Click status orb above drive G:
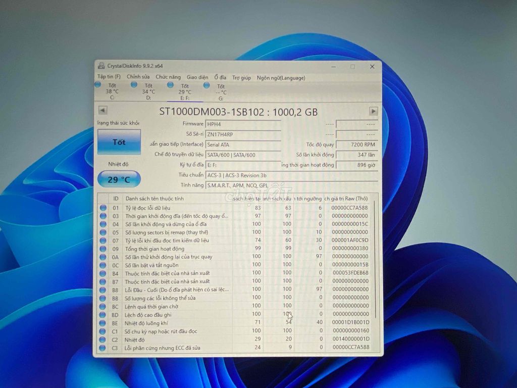Image resolution: width=517 pixels, height=388 pixels. tap(206, 85)
